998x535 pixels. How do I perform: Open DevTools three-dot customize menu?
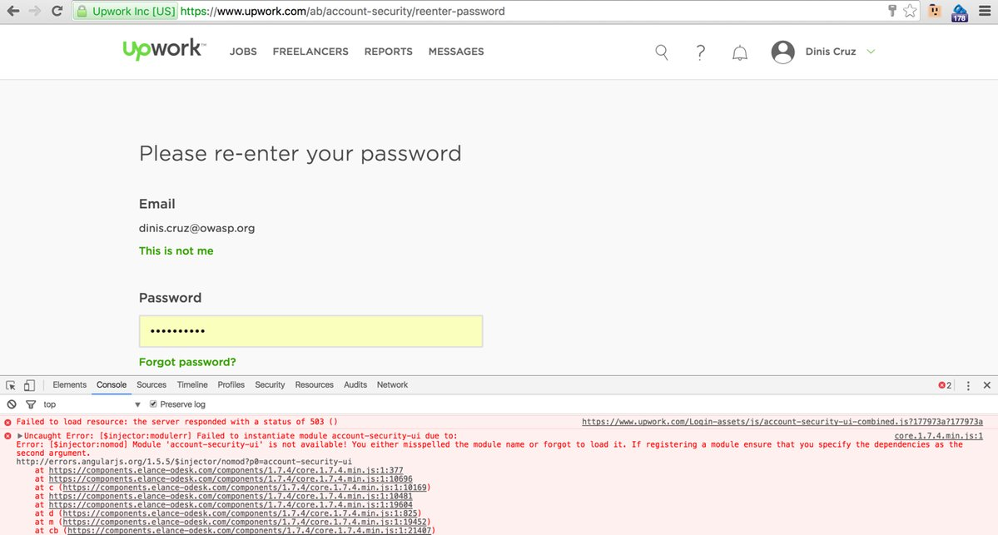click(x=968, y=385)
